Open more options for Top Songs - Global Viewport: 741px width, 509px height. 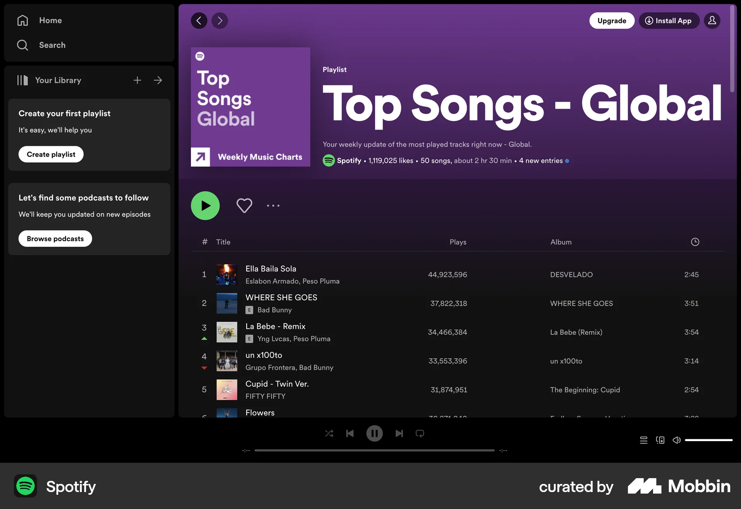[273, 206]
